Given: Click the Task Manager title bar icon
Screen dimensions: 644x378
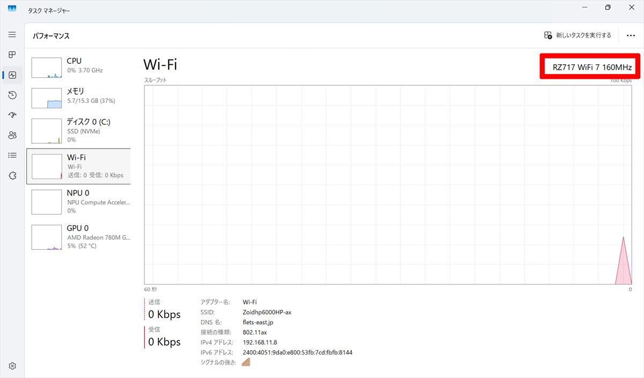Looking at the screenshot, I should (x=12, y=8).
